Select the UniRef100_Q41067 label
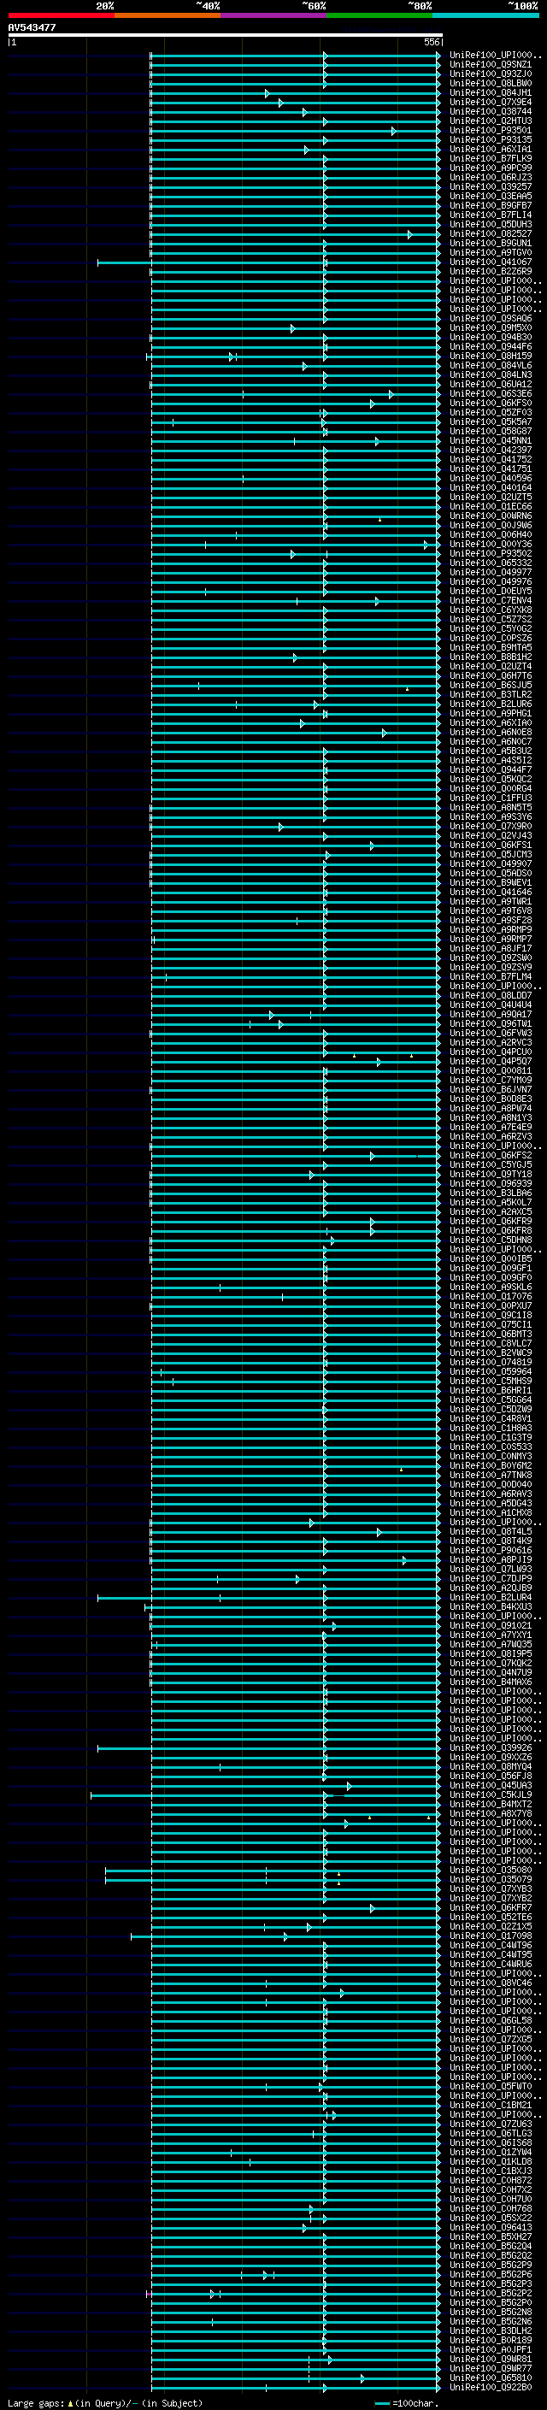Viewport: 547px width, 2410px height. (x=491, y=262)
